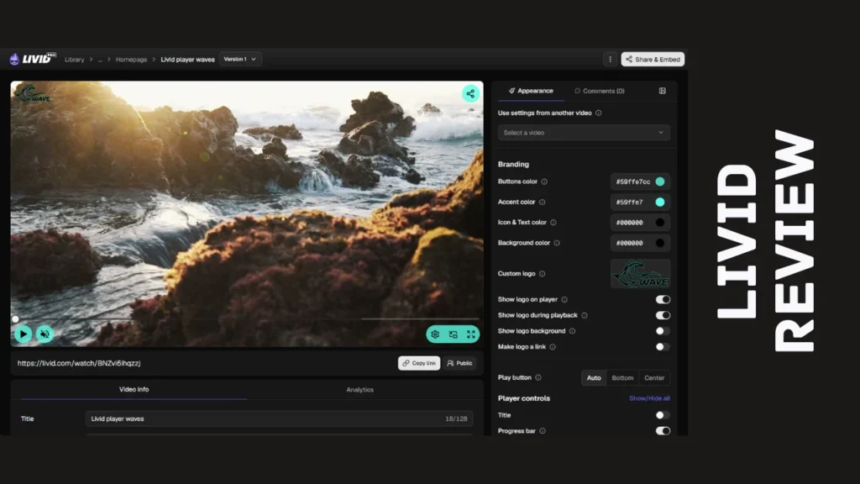Click the share icon on video player

pyautogui.click(x=470, y=94)
